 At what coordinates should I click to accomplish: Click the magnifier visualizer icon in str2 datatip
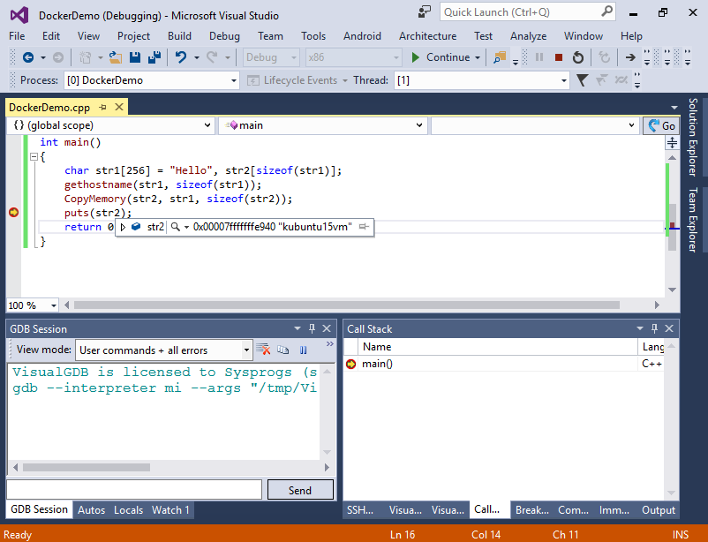pyautogui.click(x=176, y=227)
